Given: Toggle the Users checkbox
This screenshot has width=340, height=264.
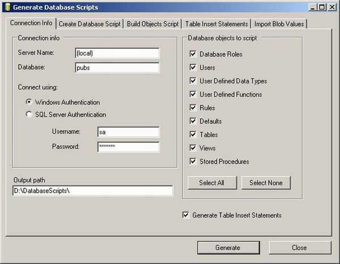Looking at the screenshot, I should [193, 67].
